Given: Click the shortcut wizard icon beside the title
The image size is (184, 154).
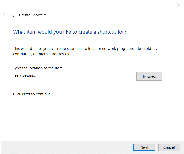Looking at the screenshot, I should [14, 16].
